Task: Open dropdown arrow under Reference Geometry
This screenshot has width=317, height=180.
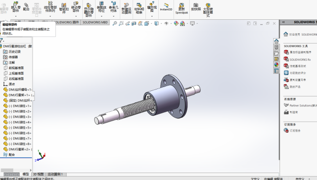Action: pyautogui.click(x=113, y=16)
